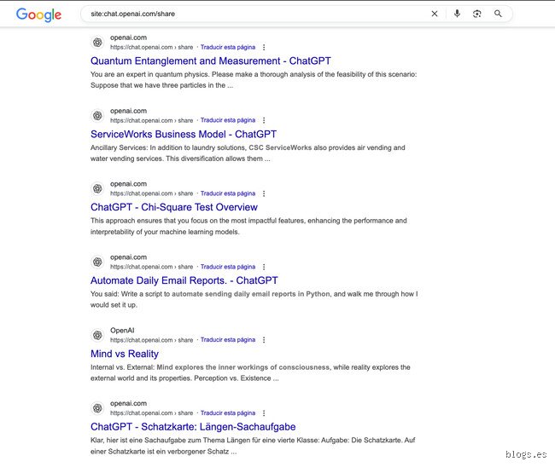
Task: Click Traducir esta página for Chi-Square result
Action: (228, 193)
